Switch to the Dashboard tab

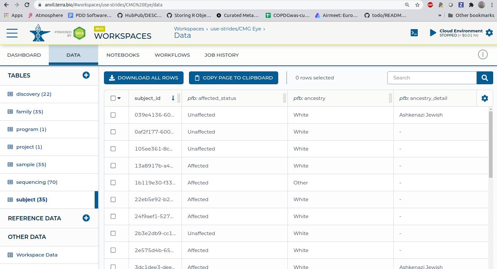point(24,55)
